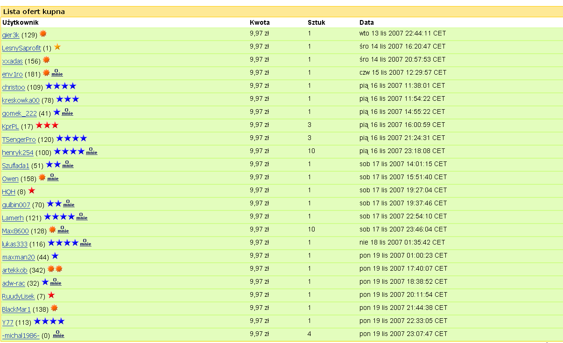Click the double orange stars next to artekkob
Viewport: 563px width, 343px height.
pos(55,269)
